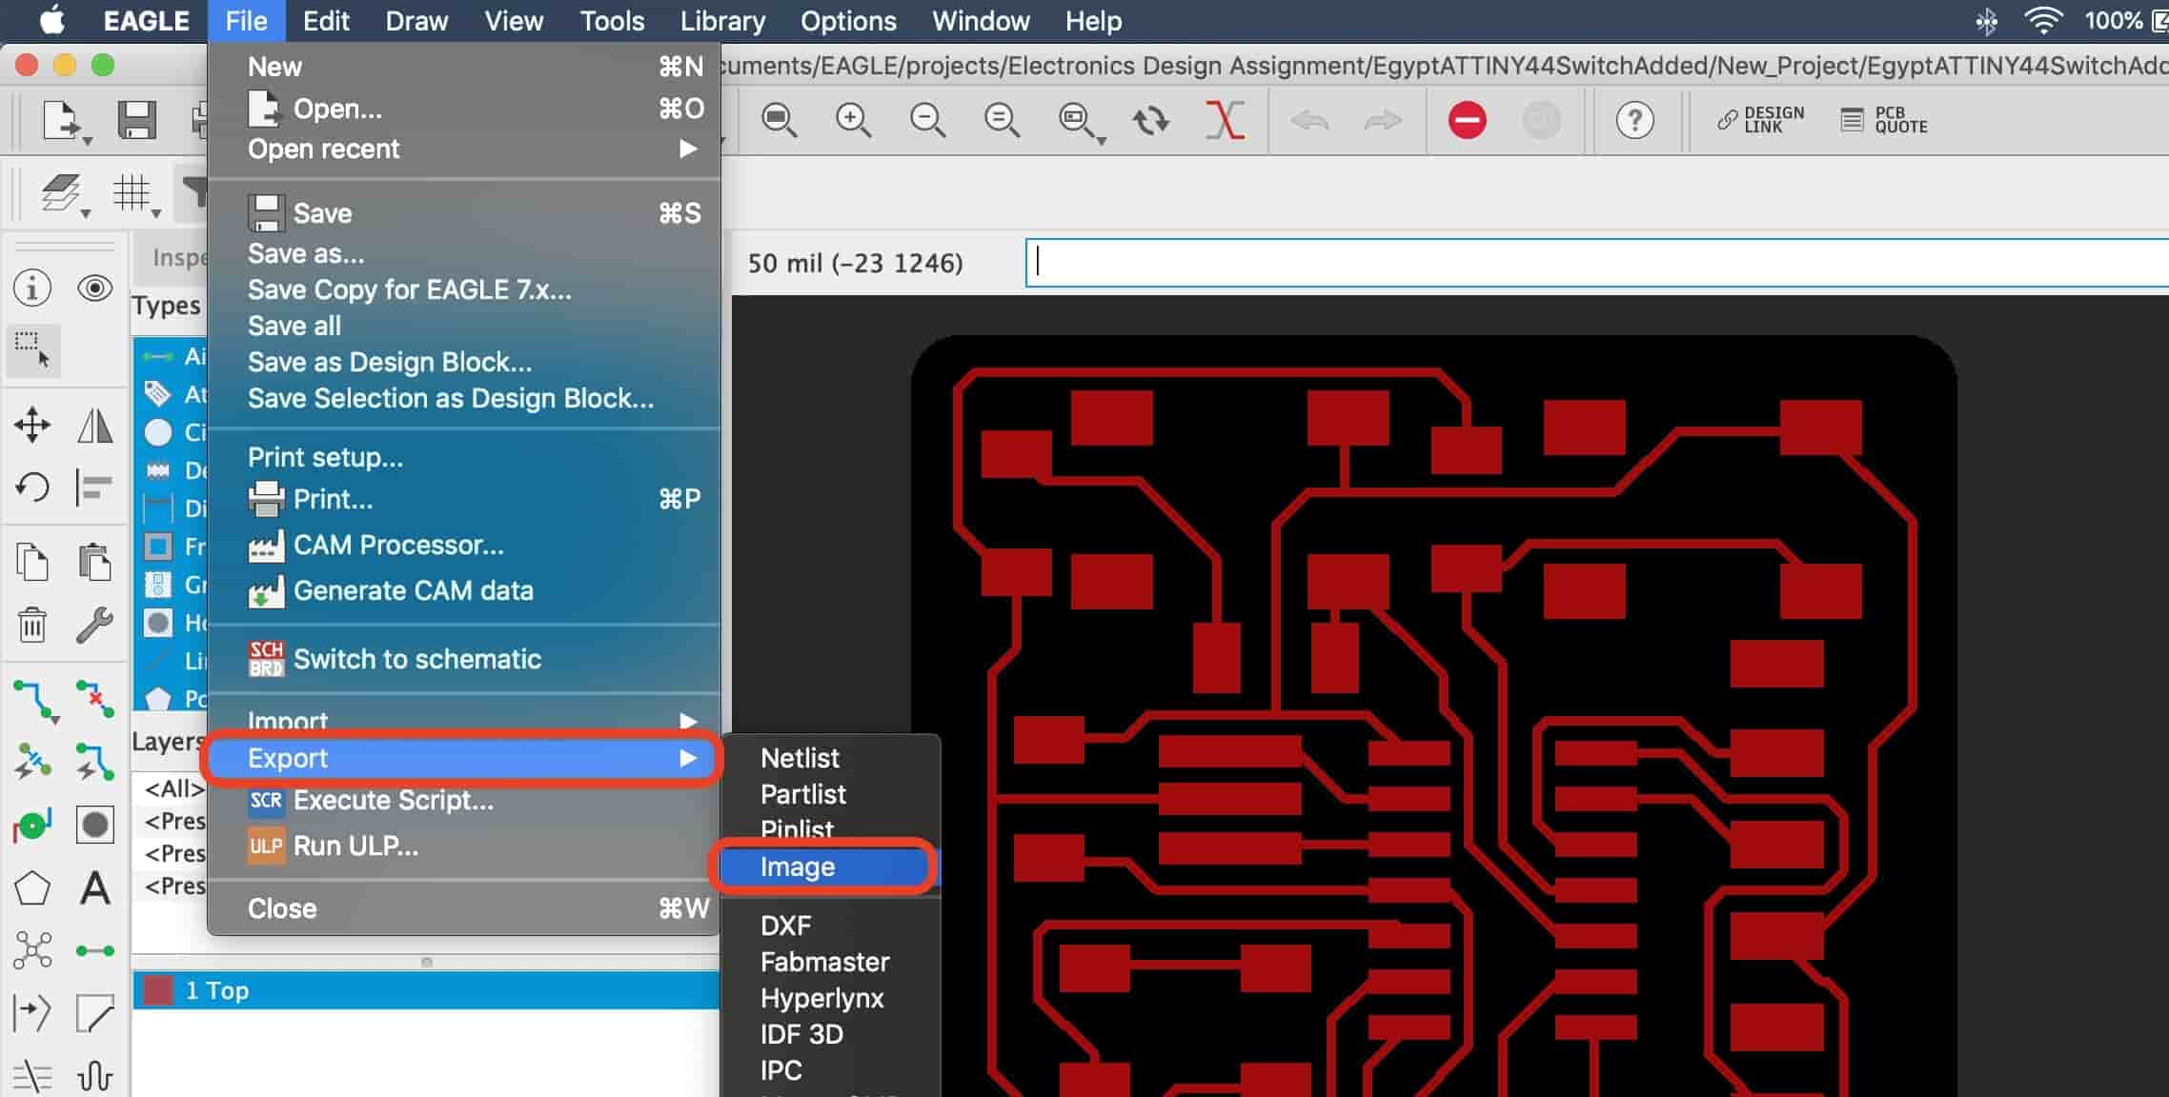Select the Mirror tool
Image resolution: width=2169 pixels, height=1097 pixels.
[x=95, y=425]
